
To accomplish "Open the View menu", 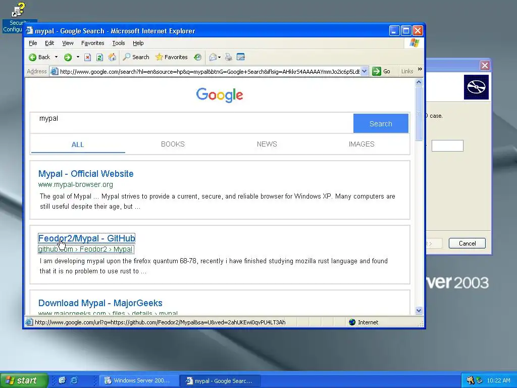I will point(68,43).
